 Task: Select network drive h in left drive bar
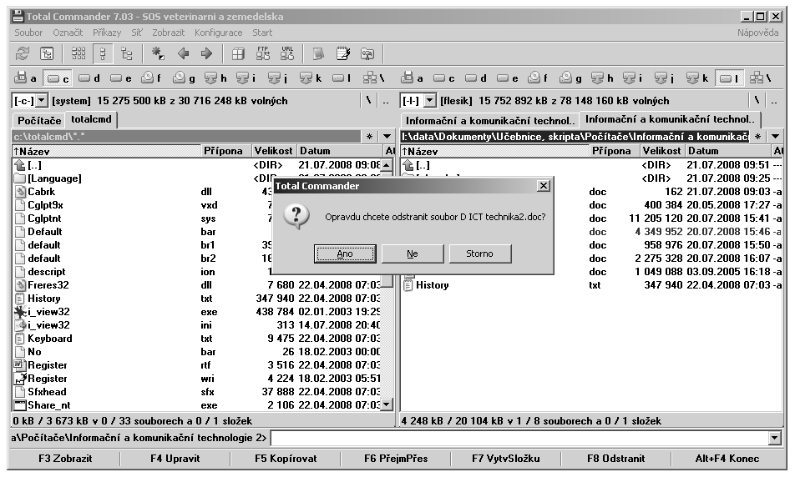(215, 78)
